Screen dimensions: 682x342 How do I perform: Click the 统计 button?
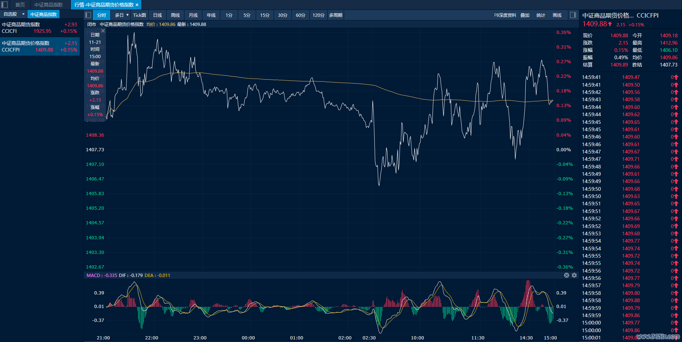click(x=541, y=15)
